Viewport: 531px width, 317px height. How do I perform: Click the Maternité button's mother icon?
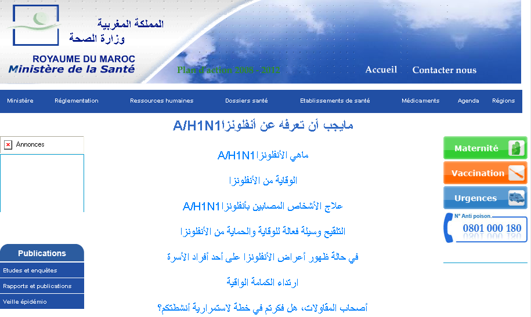click(516, 148)
